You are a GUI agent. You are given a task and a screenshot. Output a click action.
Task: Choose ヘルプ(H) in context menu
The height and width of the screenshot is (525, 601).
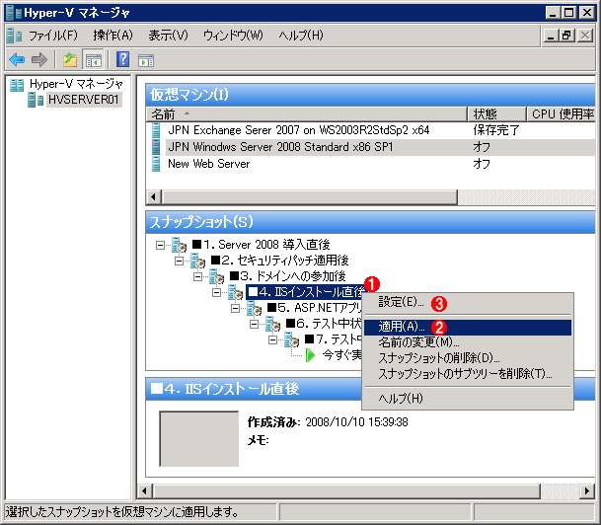468,399
